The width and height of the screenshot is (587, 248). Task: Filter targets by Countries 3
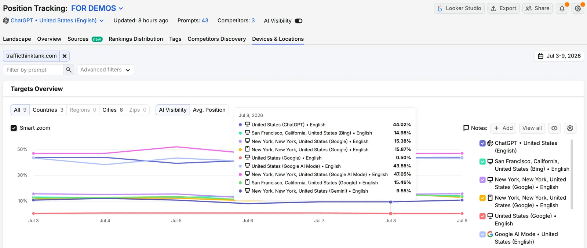pos(48,110)
